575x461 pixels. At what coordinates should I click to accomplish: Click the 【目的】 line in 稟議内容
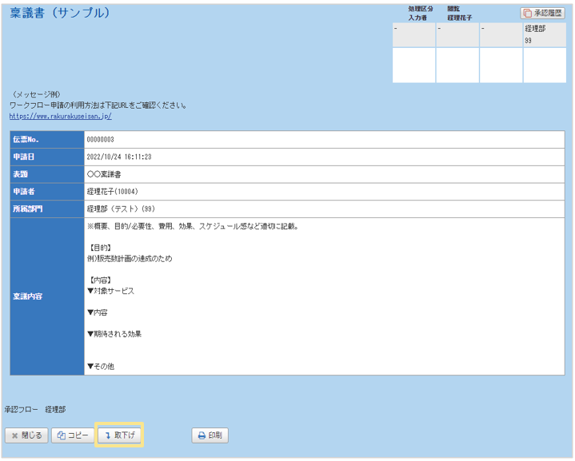click(102, 248)
